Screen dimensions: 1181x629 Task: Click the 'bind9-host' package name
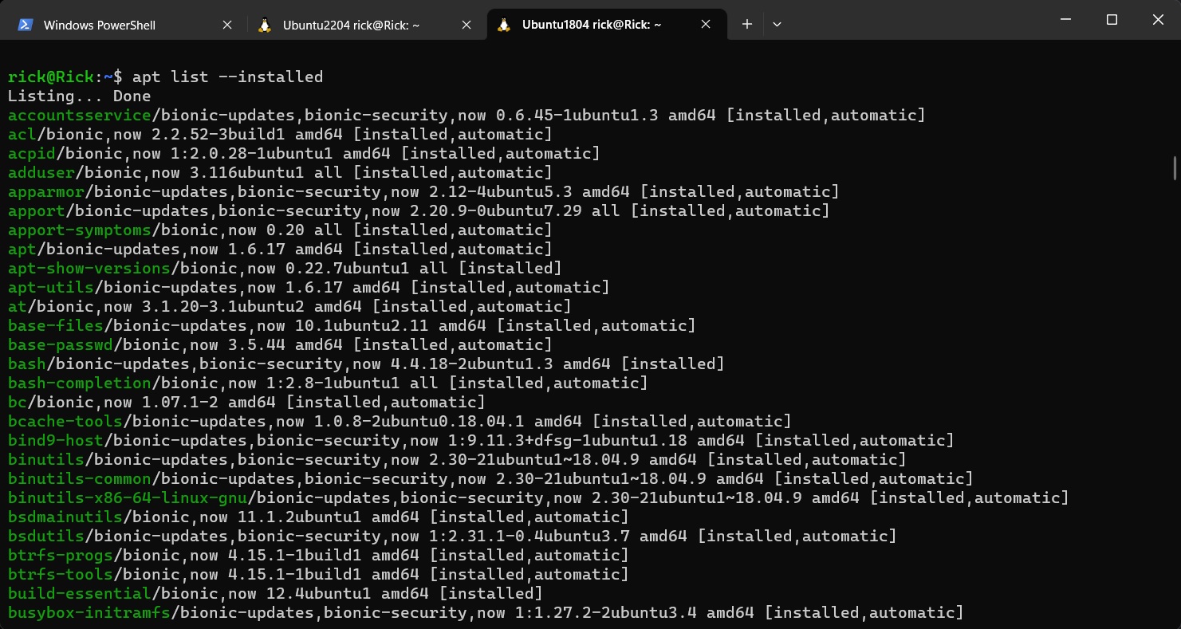coord(56,441)
